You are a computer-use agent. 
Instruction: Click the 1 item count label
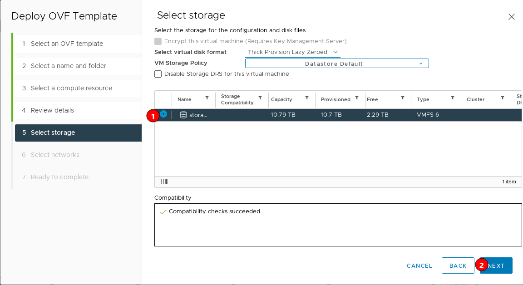pos(509,182)
